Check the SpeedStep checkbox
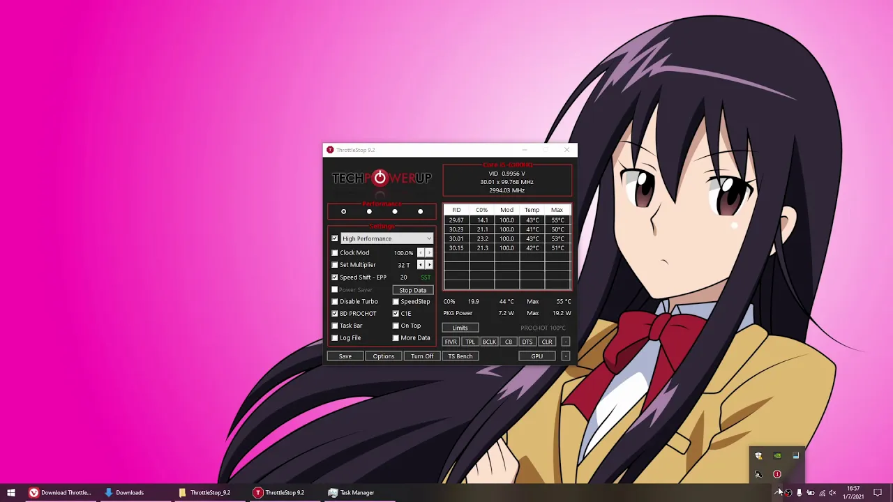 click(396, 302)
